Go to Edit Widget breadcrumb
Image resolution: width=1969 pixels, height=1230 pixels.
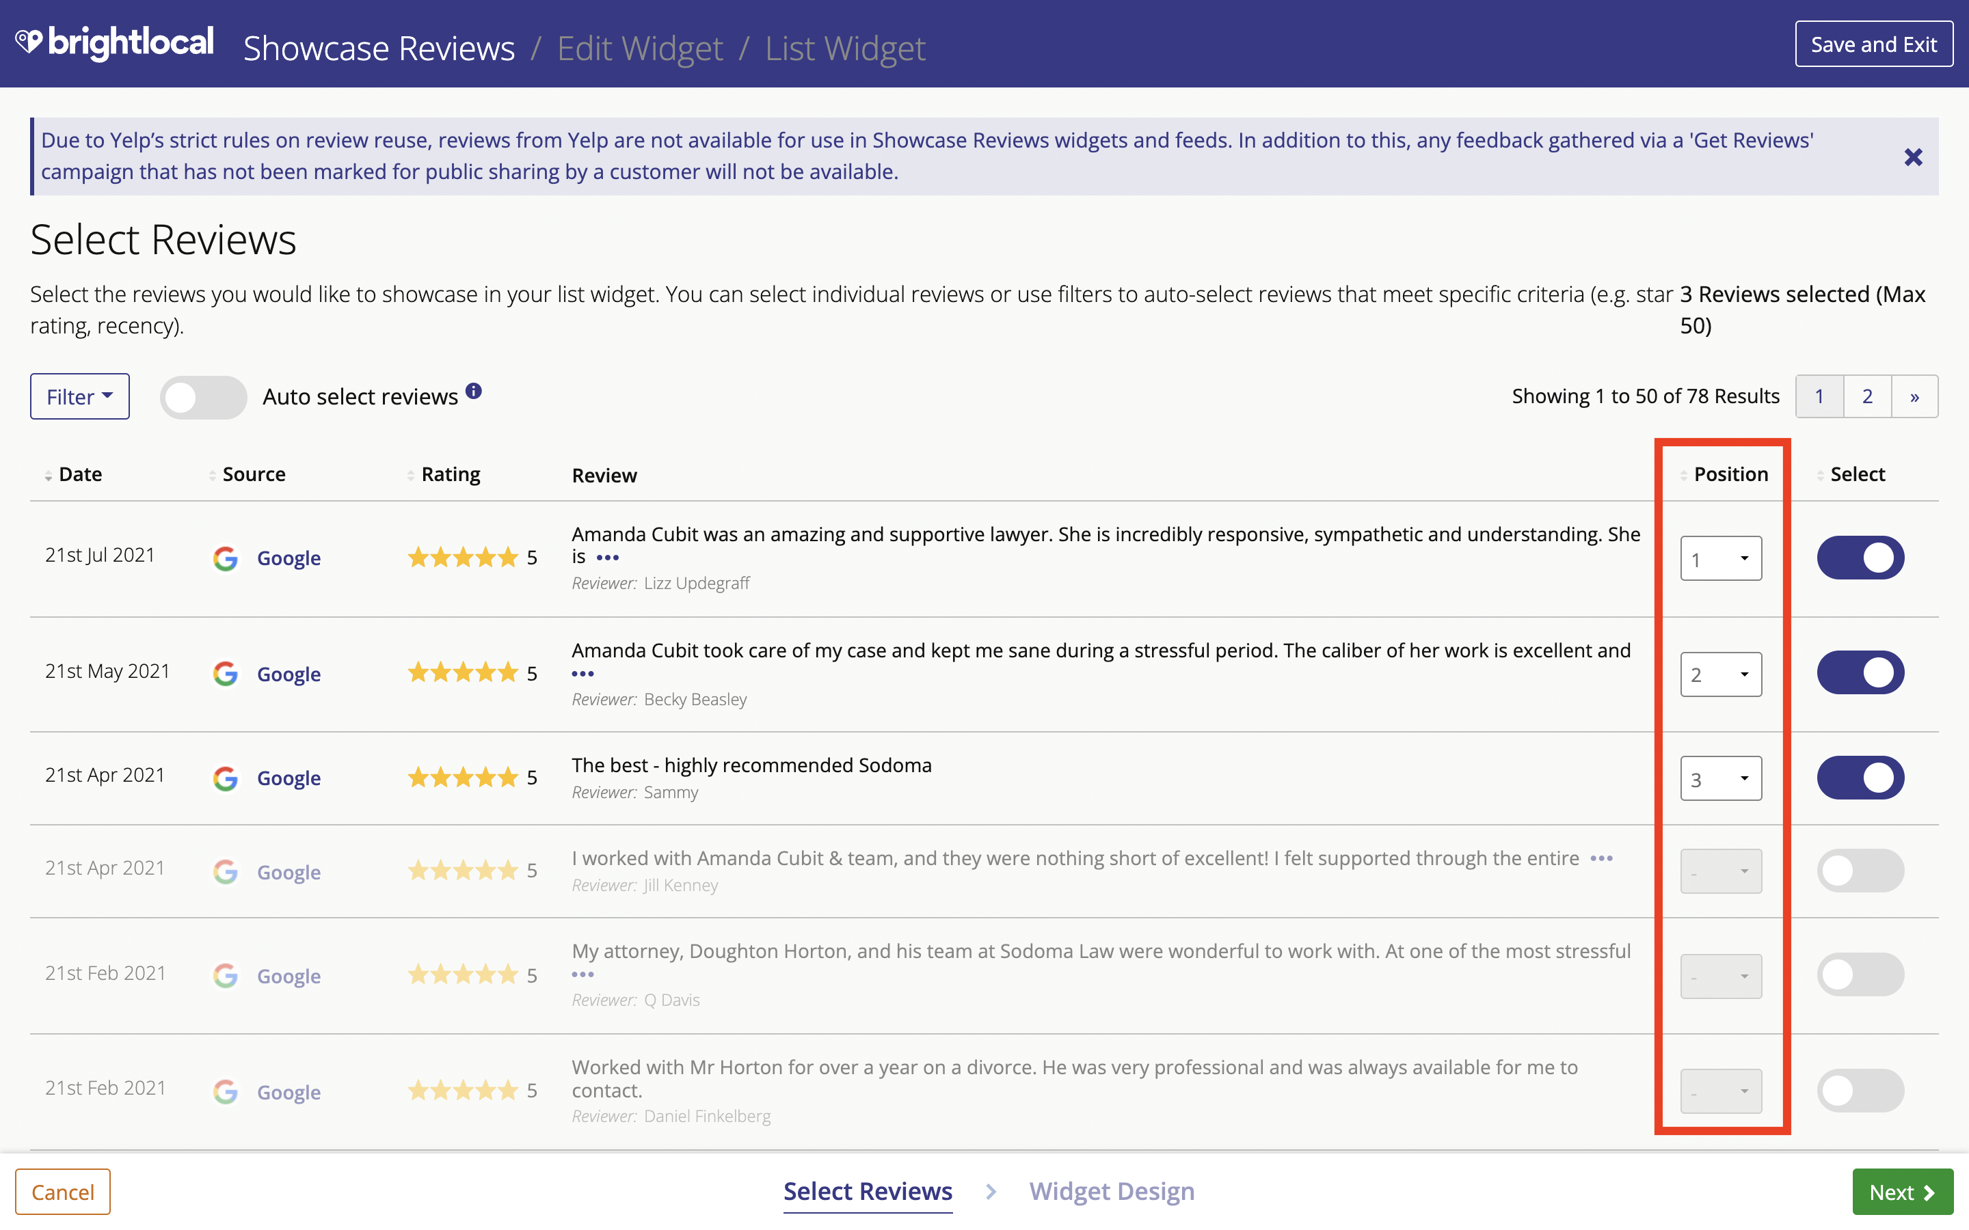pyautogui.click(x=639, y=48)
